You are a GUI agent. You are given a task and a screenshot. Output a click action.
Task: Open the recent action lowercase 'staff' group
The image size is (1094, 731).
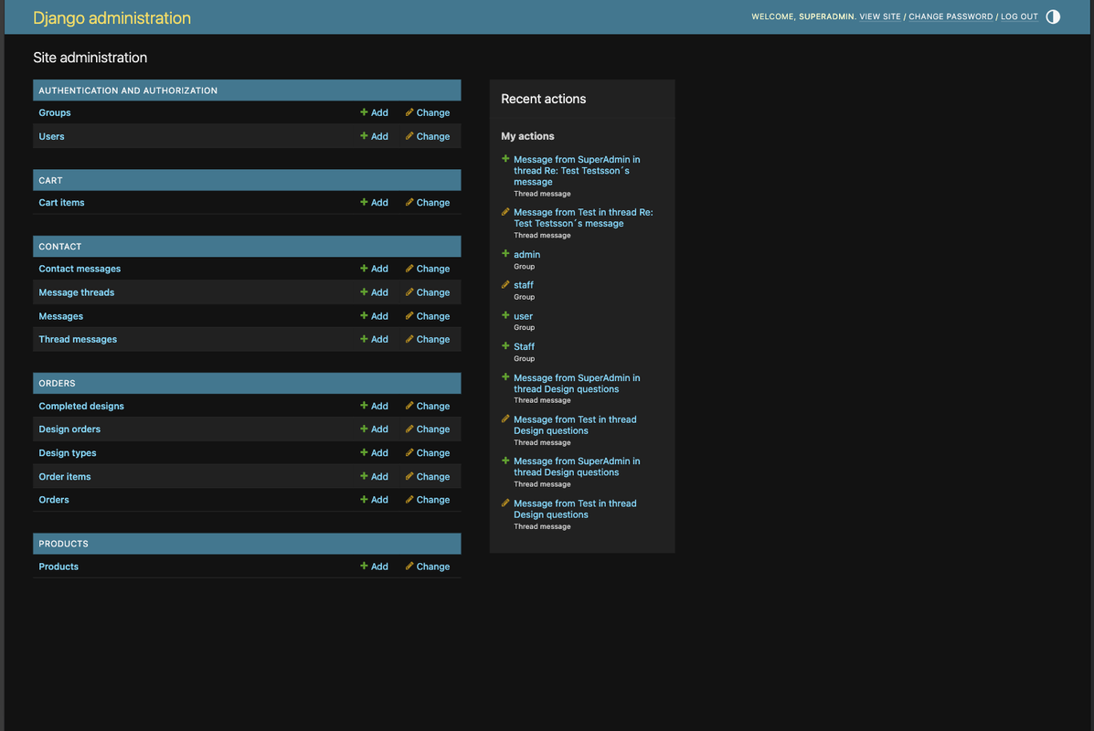pyautogui.click(x=524, y=285)
